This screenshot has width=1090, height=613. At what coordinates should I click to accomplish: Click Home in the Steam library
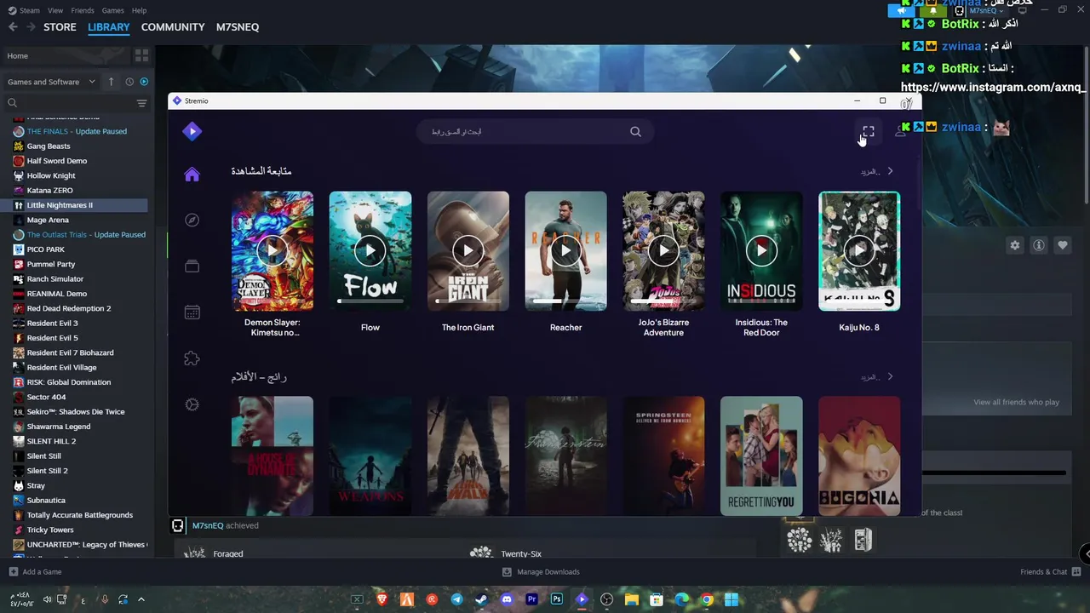point(65,56)
